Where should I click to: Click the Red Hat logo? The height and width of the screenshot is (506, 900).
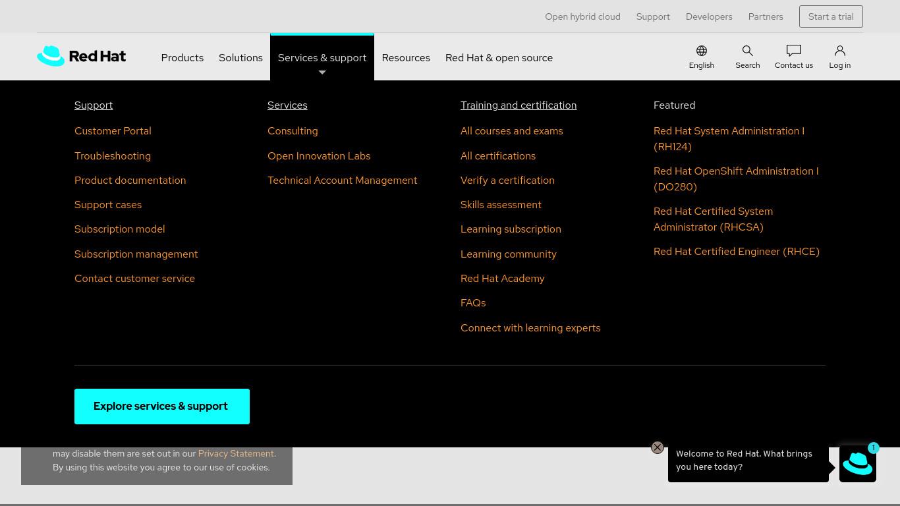tap(81, 56)
